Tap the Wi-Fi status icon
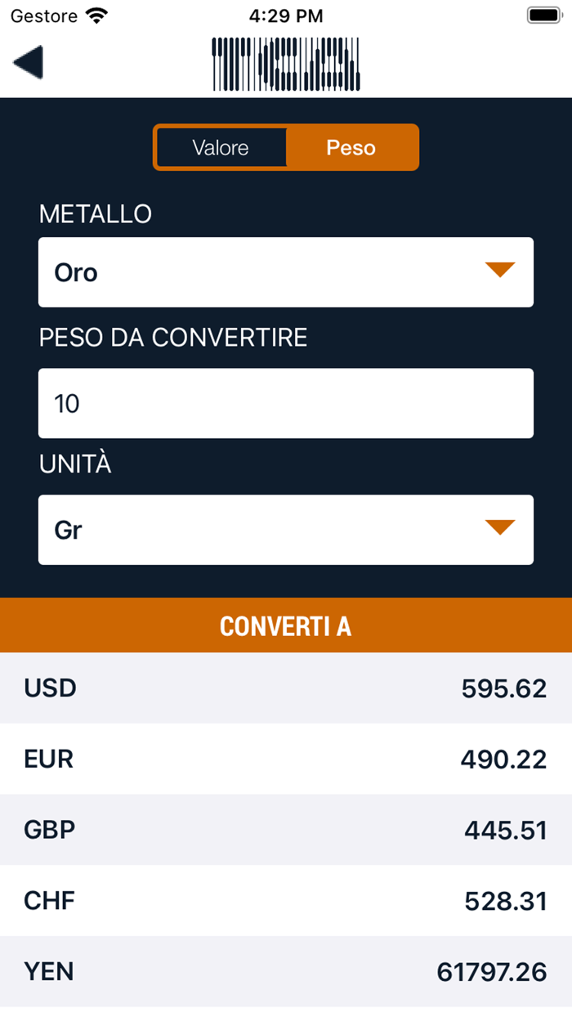The image size is (572, 1017). [97, 16]
